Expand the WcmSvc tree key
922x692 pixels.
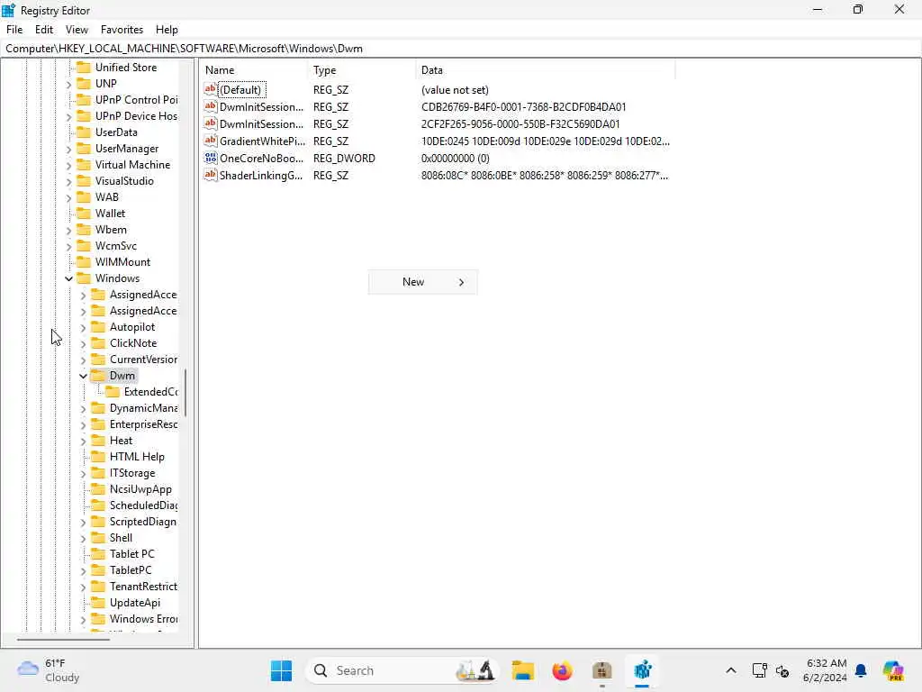pos(68,246)
